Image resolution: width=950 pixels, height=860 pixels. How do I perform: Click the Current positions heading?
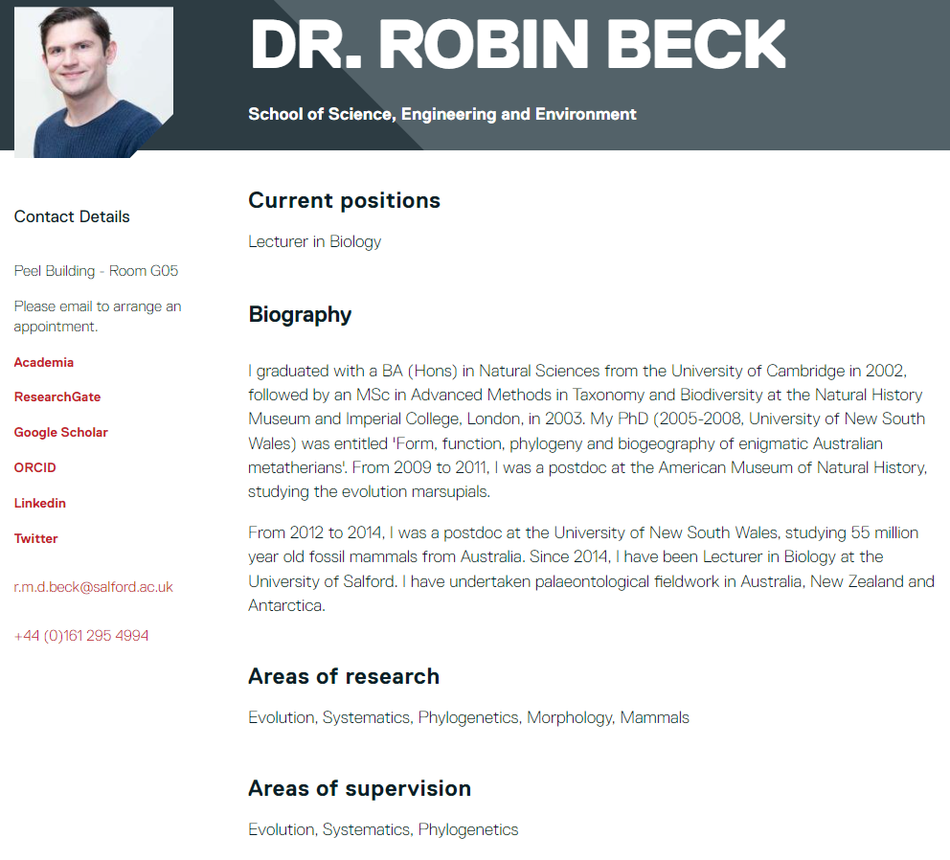click(344, 200)
